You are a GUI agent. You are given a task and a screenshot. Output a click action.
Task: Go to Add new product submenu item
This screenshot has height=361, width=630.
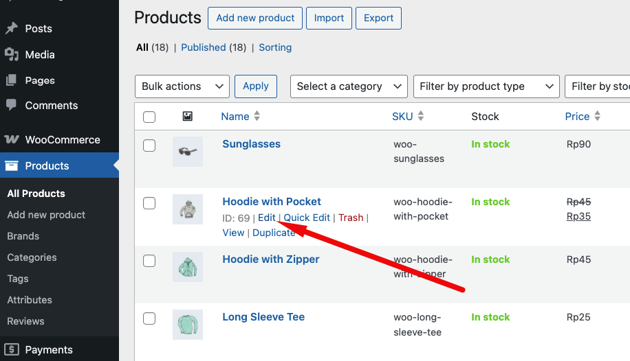46,215
